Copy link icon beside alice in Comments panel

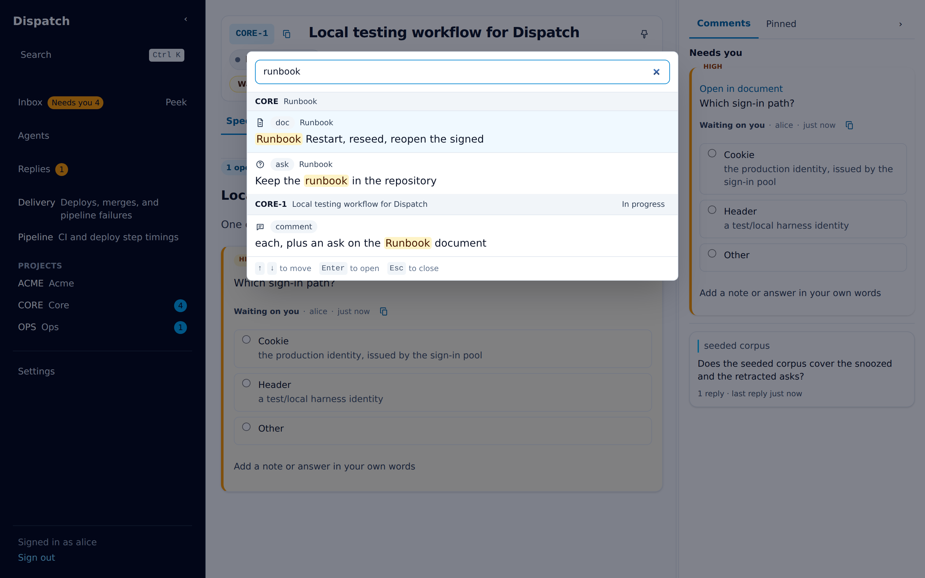coord(849,125)
